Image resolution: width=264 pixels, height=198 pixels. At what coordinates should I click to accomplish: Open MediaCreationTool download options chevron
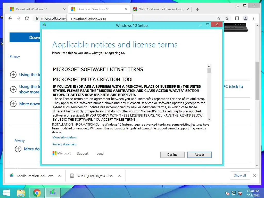point(60,176)
